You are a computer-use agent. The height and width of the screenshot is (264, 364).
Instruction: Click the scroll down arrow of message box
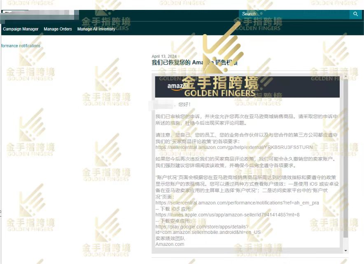point(345,250)
